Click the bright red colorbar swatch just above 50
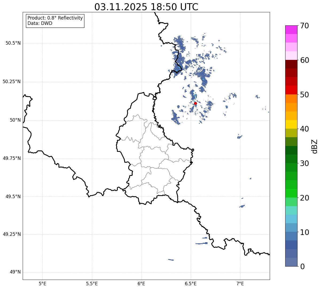Screen dimensions: 321x289 291,90
